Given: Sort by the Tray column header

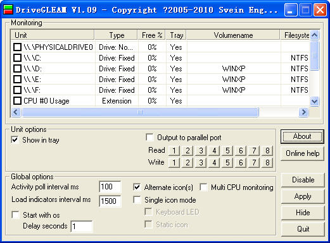Looking at the screenshot, I should (176, 35).
